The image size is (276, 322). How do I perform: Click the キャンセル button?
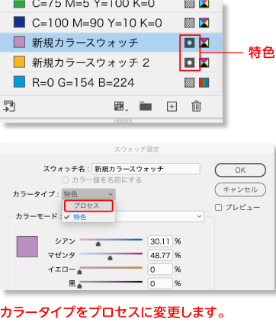(240, 190)
